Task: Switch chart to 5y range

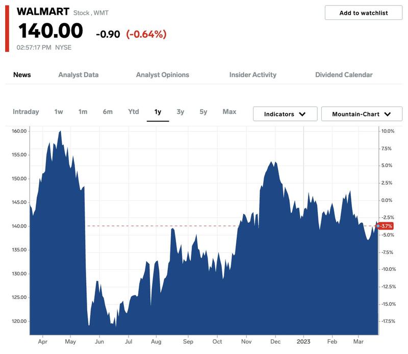Action: click(203, 112)
